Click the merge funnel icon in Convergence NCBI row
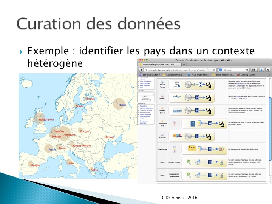Image resolution: width=272 pixels, height=204 pixels. pyautogui.click(x=200, y=123)
